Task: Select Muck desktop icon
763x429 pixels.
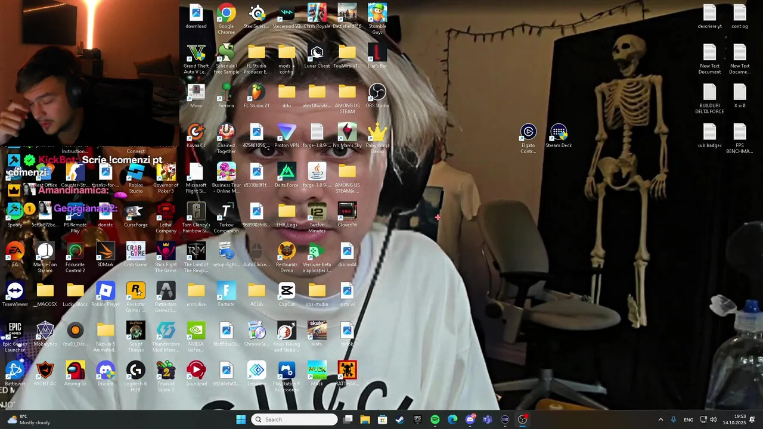Action: (317, 374)
